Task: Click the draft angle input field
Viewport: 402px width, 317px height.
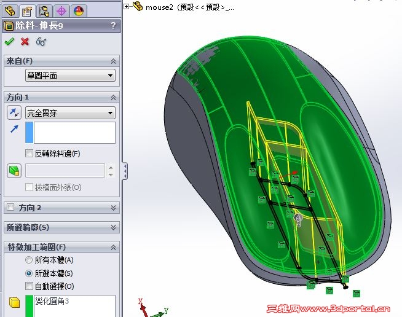Action: pyautogui.click(x=65, y=170)
